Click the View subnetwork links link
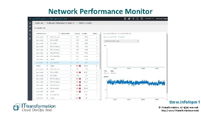Screen dimensions: 201x113 tap(110, 37)
